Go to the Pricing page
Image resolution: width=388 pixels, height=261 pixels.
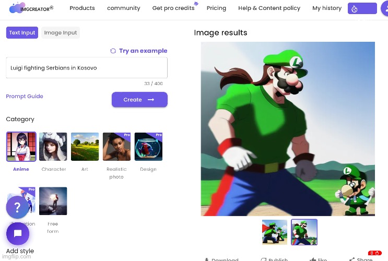pyautogui.click(x=216, y=8)
